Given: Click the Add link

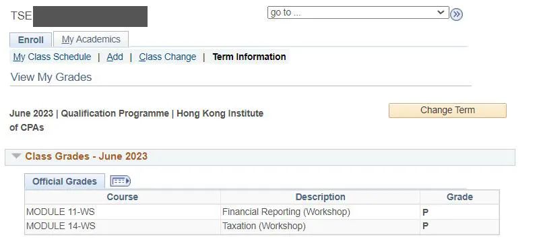Looking at the screenshot, I should pyautogui.click(x=115, y=57).
